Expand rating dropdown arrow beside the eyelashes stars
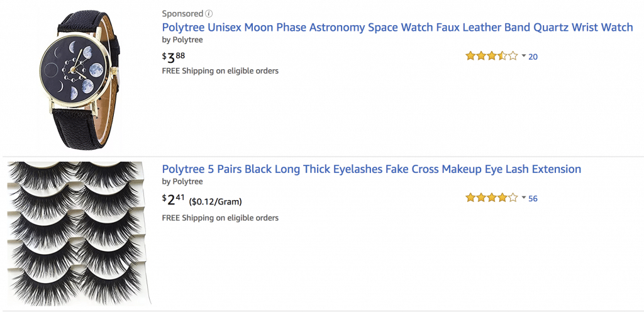This screenshot has height=312, width=644. tap(524, 198)
